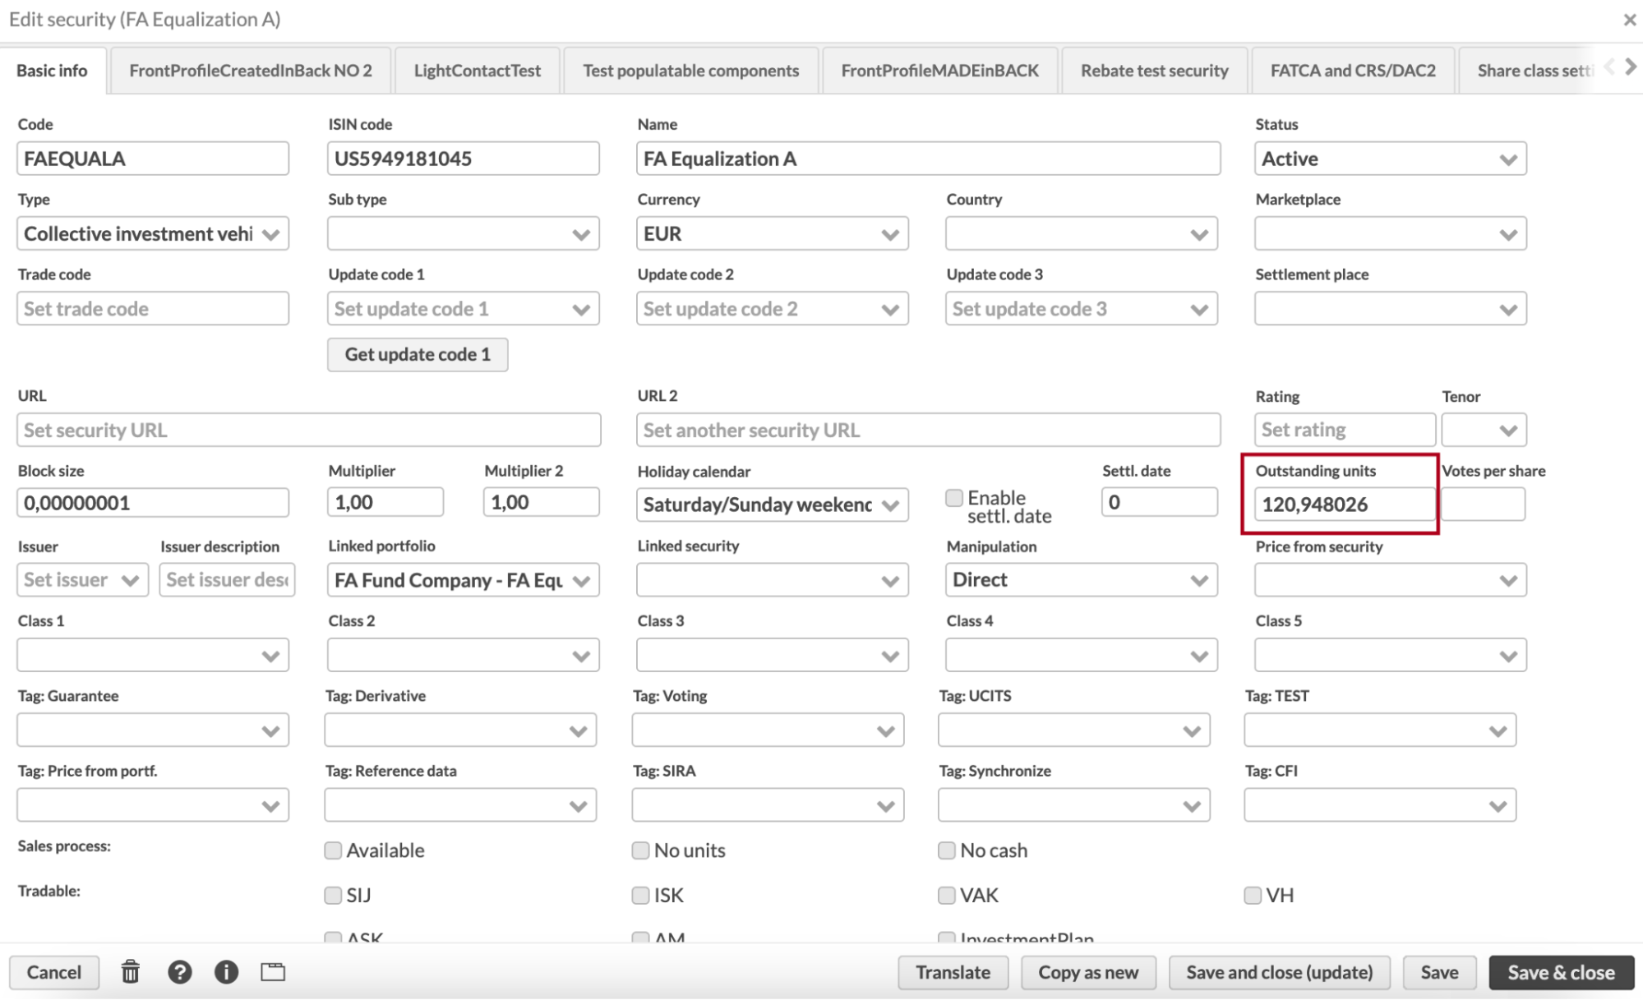The width and height of the screenshot is (1643, 1000).
Task: Click the Name field
Action: pos(928,159)
